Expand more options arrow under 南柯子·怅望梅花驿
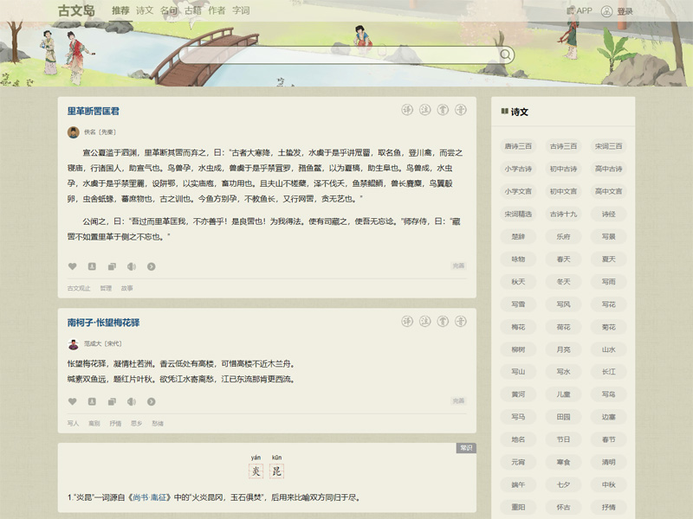The image size is (693, 519). coord(151,401)
